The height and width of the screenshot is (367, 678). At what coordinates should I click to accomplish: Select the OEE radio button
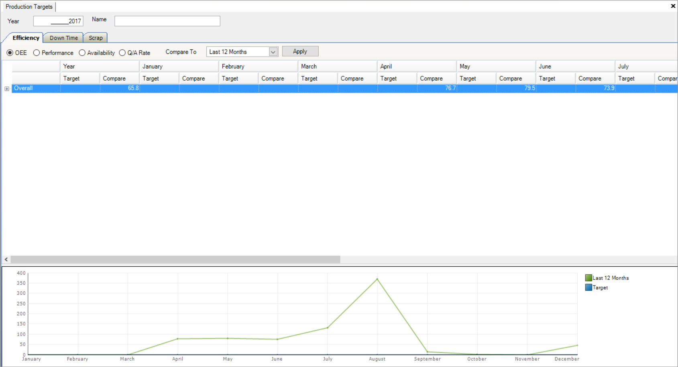(10, 53)
